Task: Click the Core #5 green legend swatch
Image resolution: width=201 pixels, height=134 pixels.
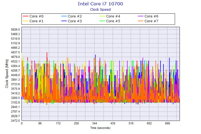Action: click(x=102, y=21)
